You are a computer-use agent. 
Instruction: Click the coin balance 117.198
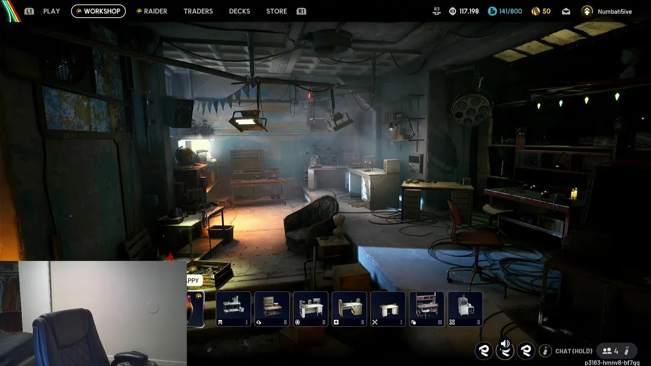[x=464, y=11]
